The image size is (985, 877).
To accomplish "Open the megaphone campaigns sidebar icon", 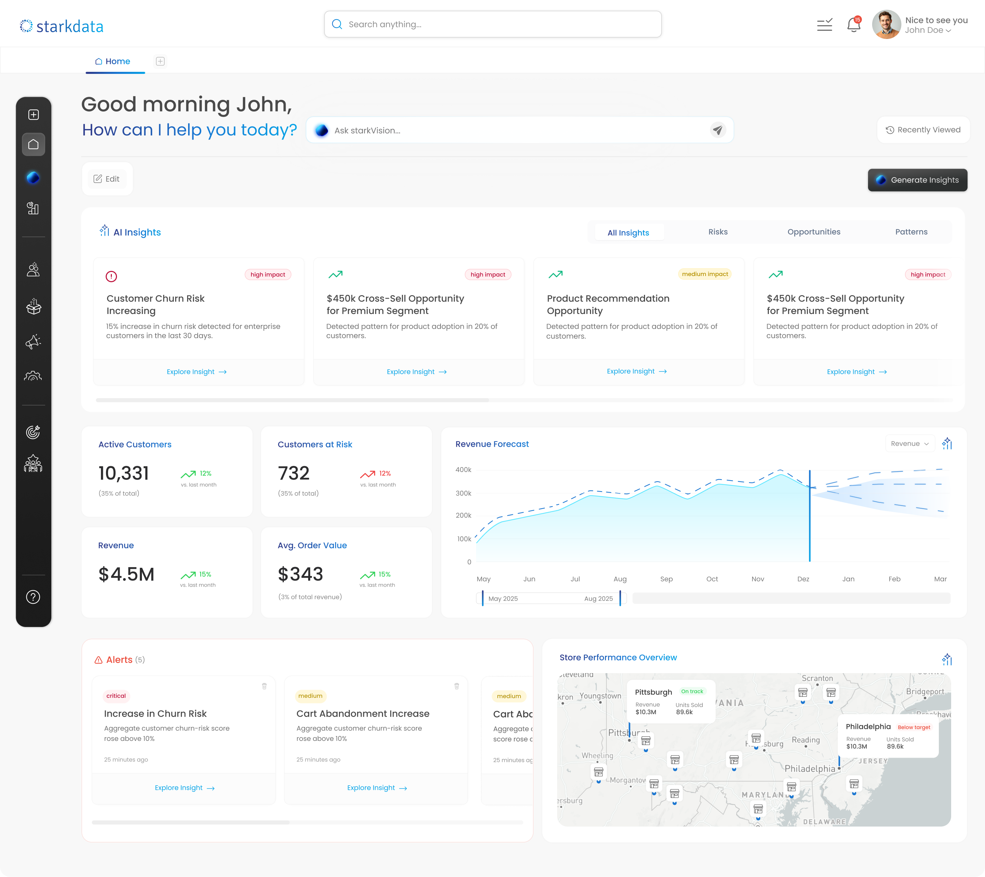I will pos(33,342).
